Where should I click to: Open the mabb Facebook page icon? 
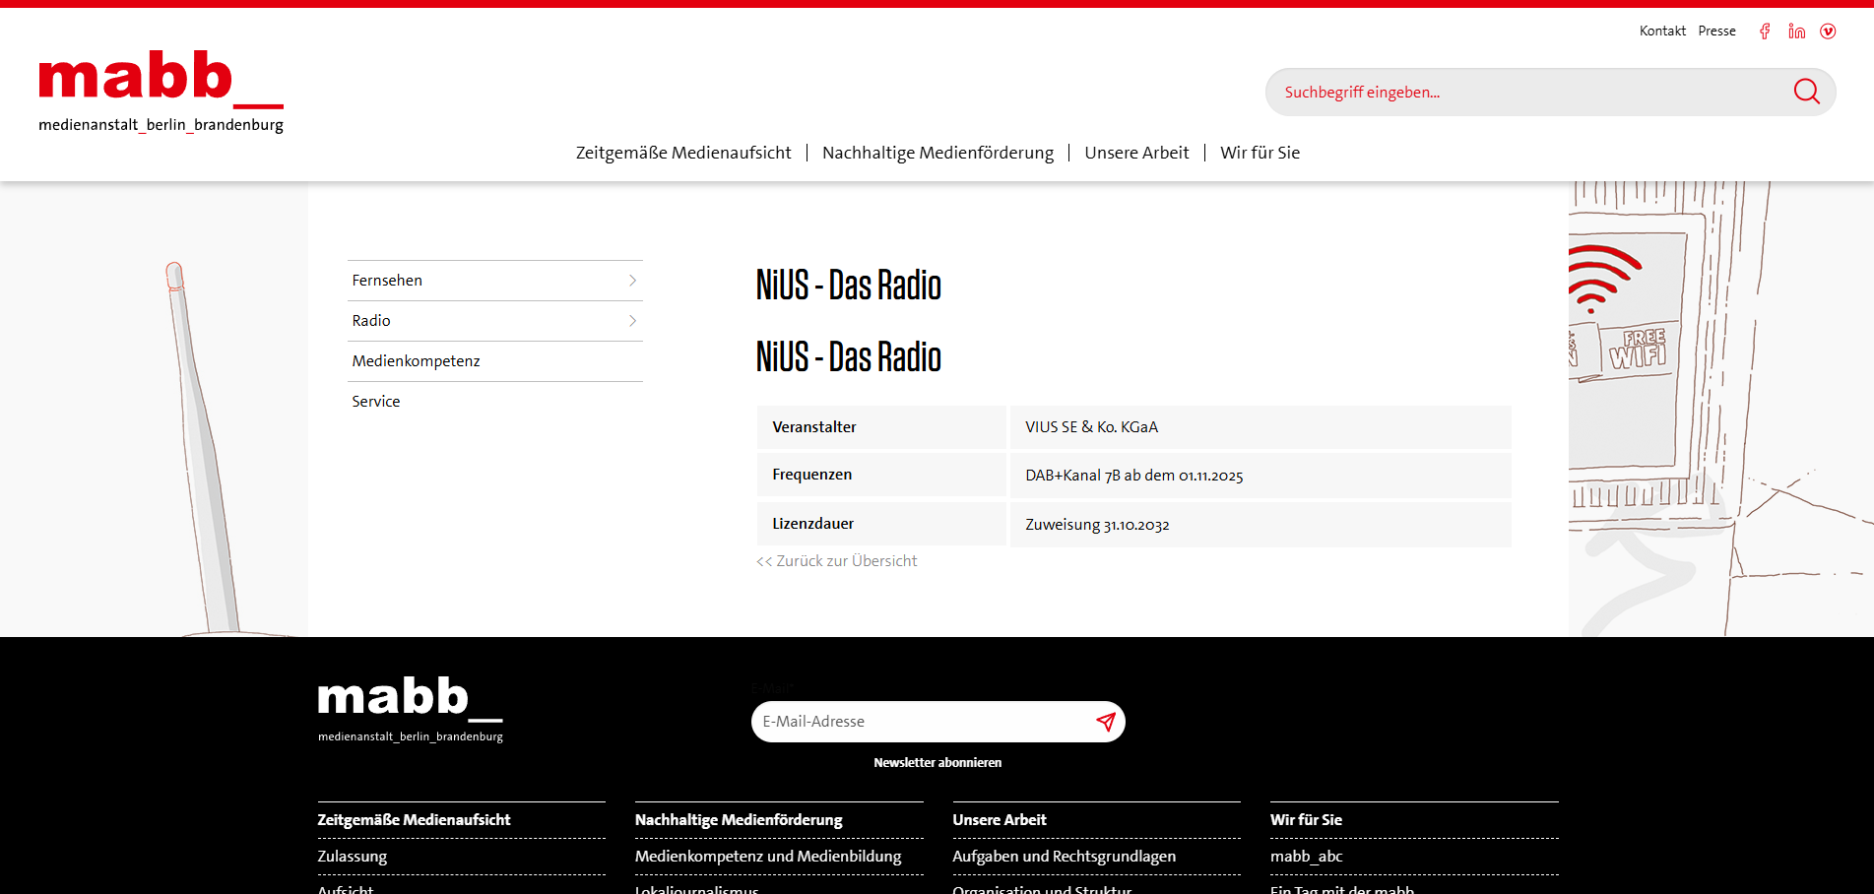coord(1765,32)
